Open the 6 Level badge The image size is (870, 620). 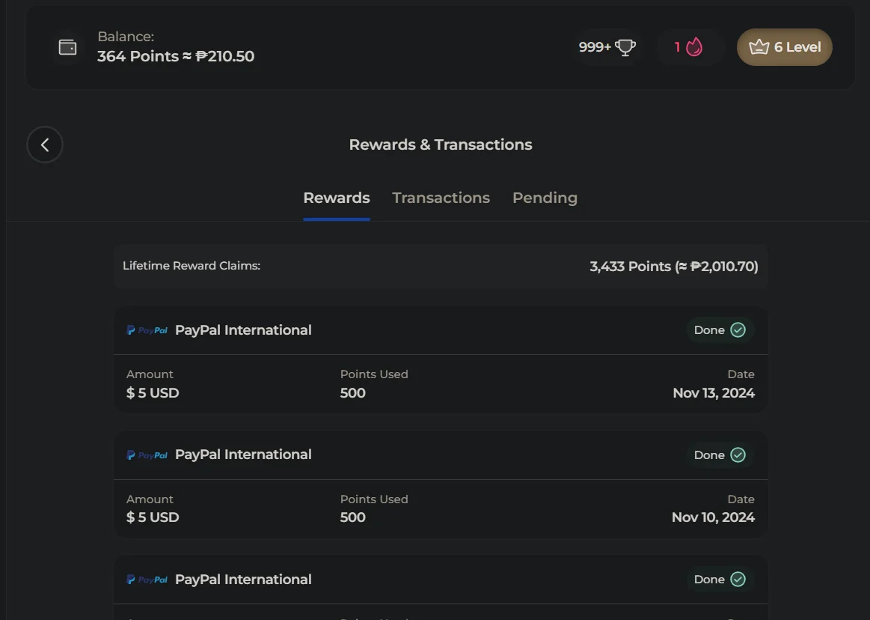[x=785, y=47]
